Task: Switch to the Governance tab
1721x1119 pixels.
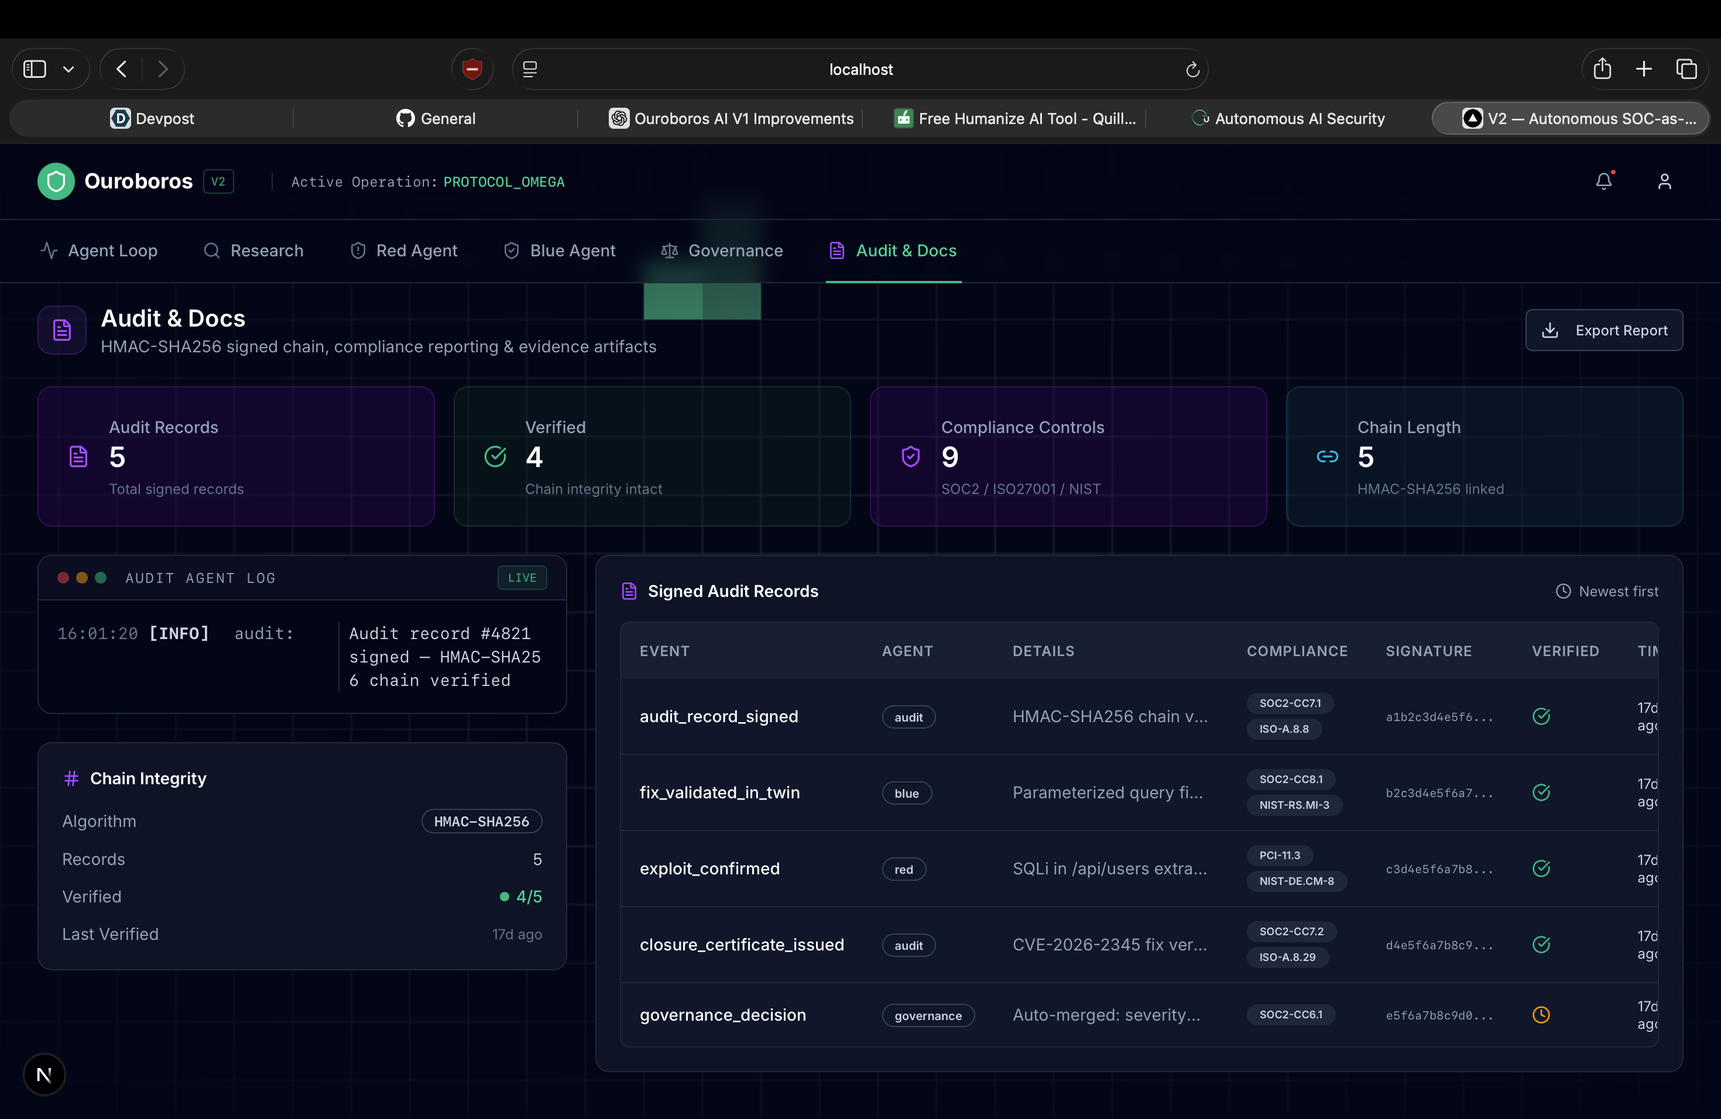Action: [722, 251]
